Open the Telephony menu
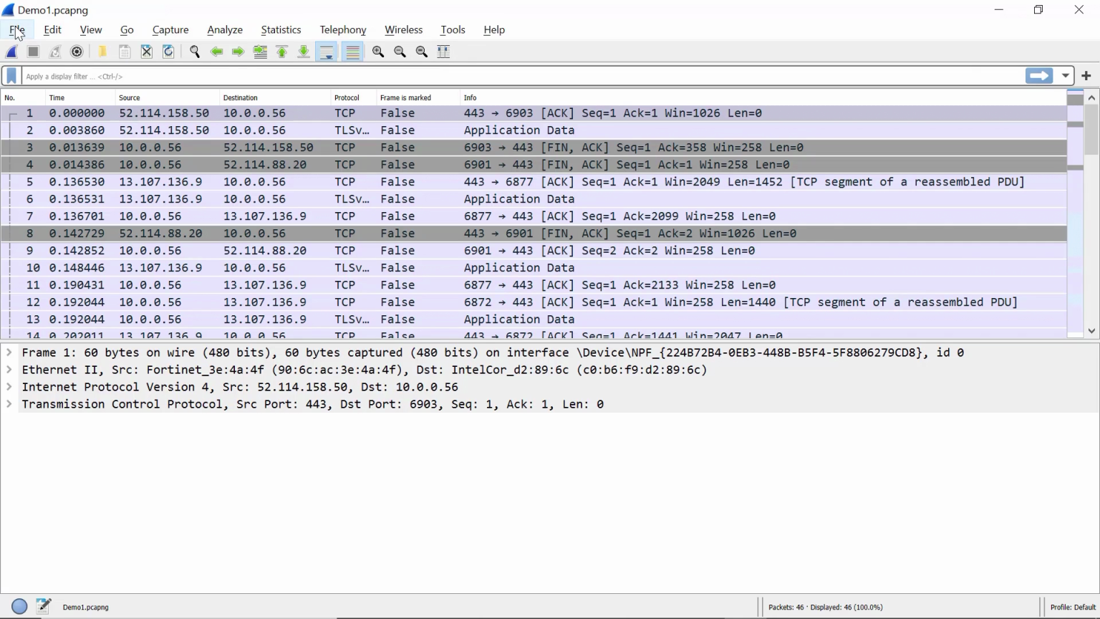Screen dimensions: 1100x619 342,30
